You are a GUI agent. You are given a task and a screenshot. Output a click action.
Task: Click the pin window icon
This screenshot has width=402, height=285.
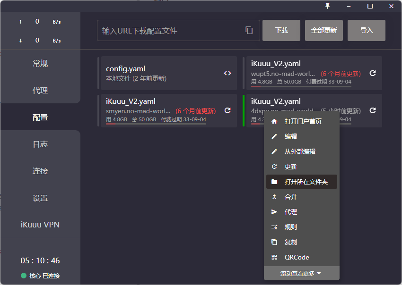(327, 6)
